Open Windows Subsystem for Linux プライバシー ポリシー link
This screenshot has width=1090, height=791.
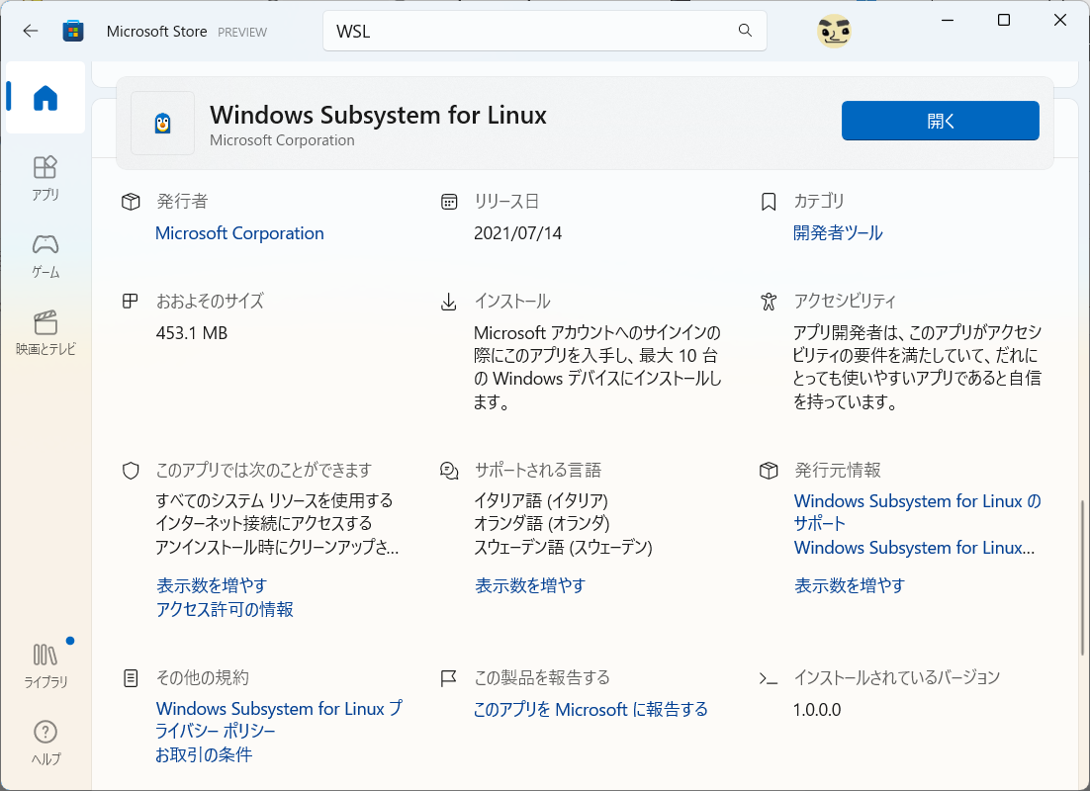(x=279, y=720)
